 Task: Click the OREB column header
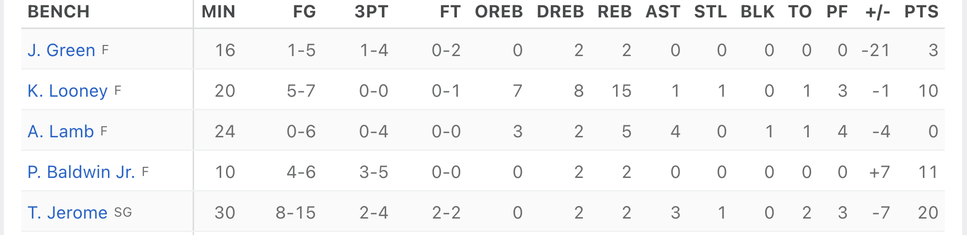[499, 12]
